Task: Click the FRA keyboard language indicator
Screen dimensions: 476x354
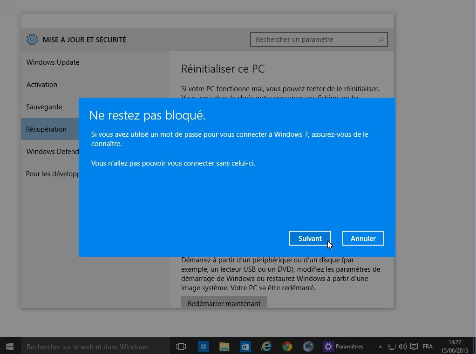Action: [x=428, y=347]
